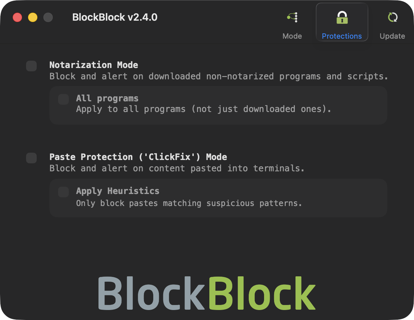The image size is (414, 320).
Task: Click the green padlock Protections icon
Action: pos(342,17)
